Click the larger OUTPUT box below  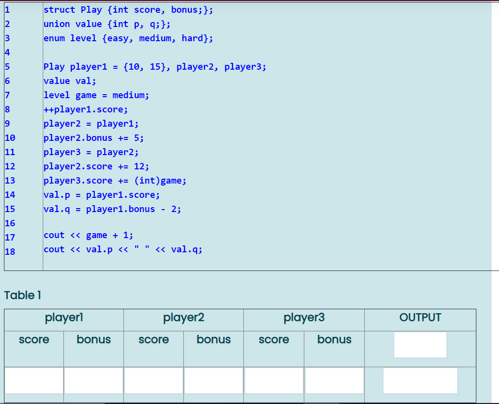pyautogui.click(x=420, y=380)
